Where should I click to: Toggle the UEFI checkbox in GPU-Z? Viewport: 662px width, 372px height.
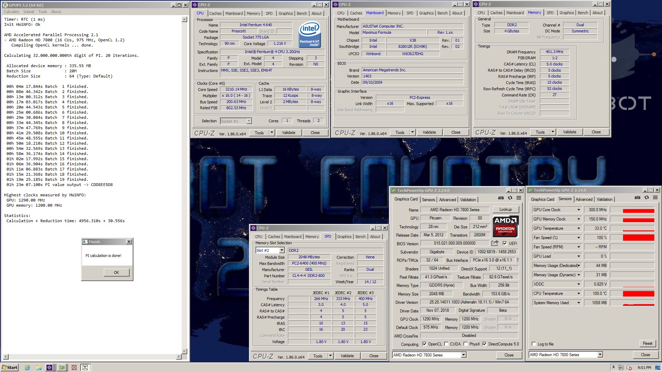505,243
